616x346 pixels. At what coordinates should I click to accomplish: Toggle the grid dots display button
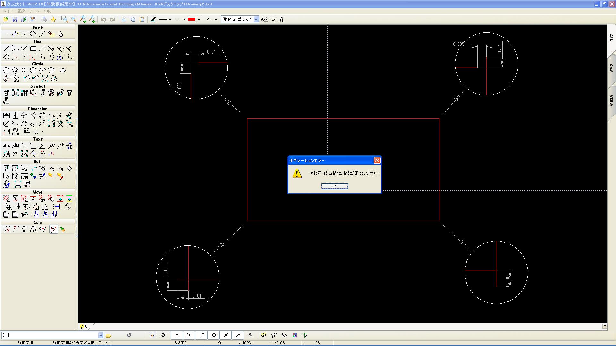(x=153, y=335)
